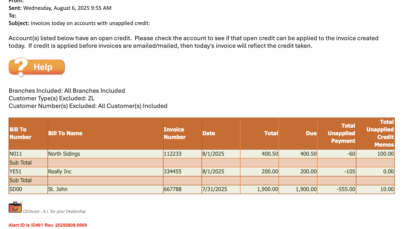Image resolution: width=405 pixels, height=229 pixels.
Task: Click the Total Unapplied Payment column header
Action: (x=337, y=133)
